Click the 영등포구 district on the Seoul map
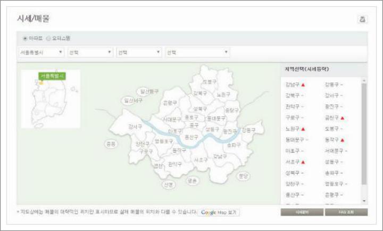 (x=164, y=141)
